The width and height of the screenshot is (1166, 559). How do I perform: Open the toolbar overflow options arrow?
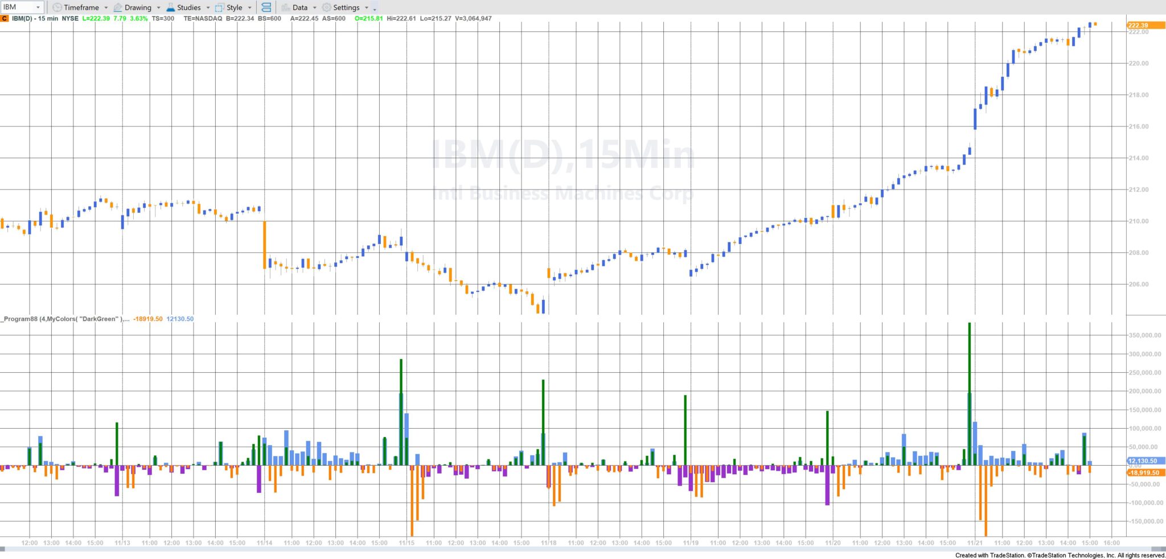pyautogui.click(x=374, y=9)
